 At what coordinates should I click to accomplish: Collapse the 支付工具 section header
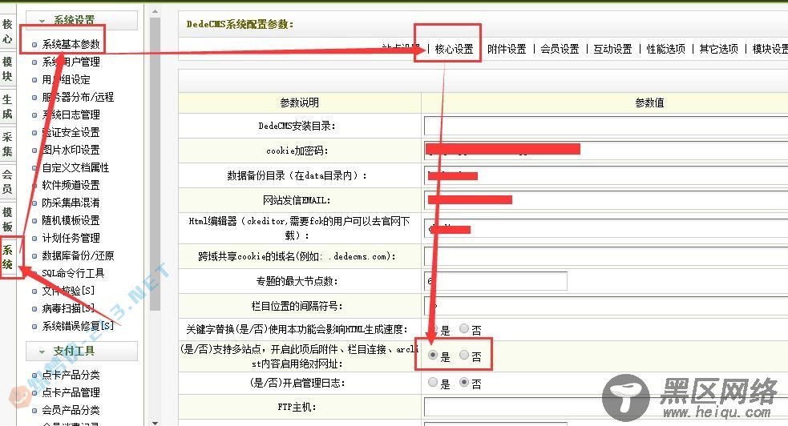[x=82, y=351]
